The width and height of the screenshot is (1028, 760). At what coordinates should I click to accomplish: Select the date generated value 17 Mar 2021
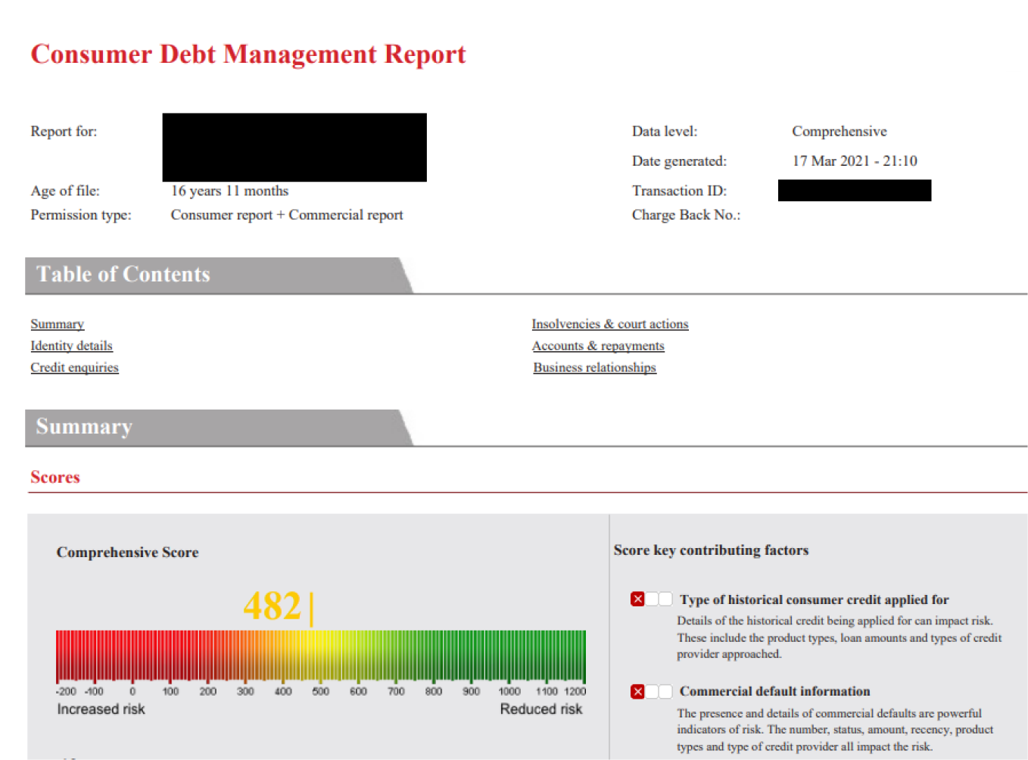(854, 161)
